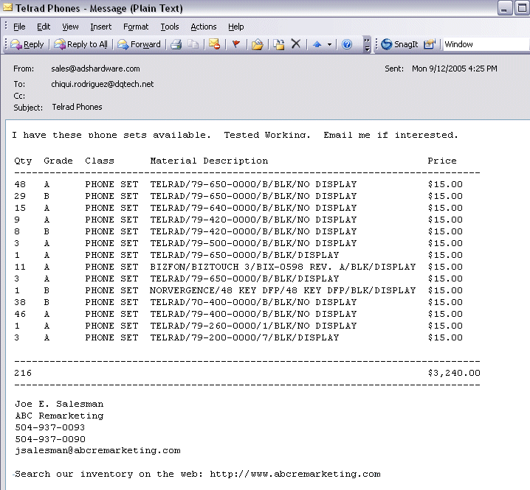
Task: Click quantity 38 in the table
Action: click(20, 302)
